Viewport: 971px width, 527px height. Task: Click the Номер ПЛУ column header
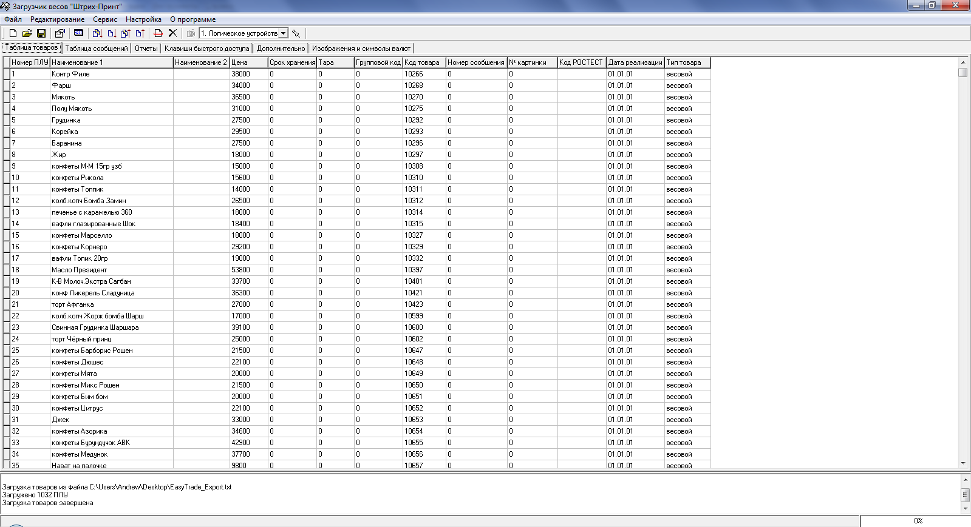point(30,62)
